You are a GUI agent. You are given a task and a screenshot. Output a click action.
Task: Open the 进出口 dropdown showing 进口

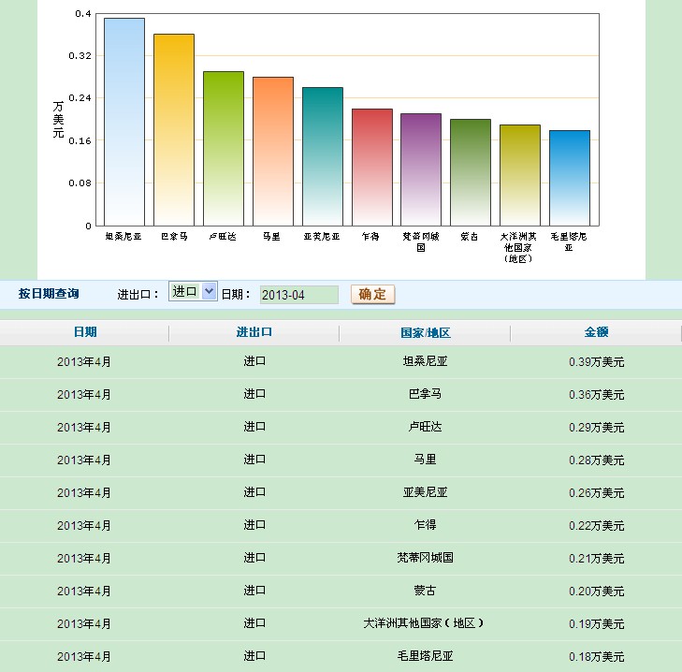(193, 291)
